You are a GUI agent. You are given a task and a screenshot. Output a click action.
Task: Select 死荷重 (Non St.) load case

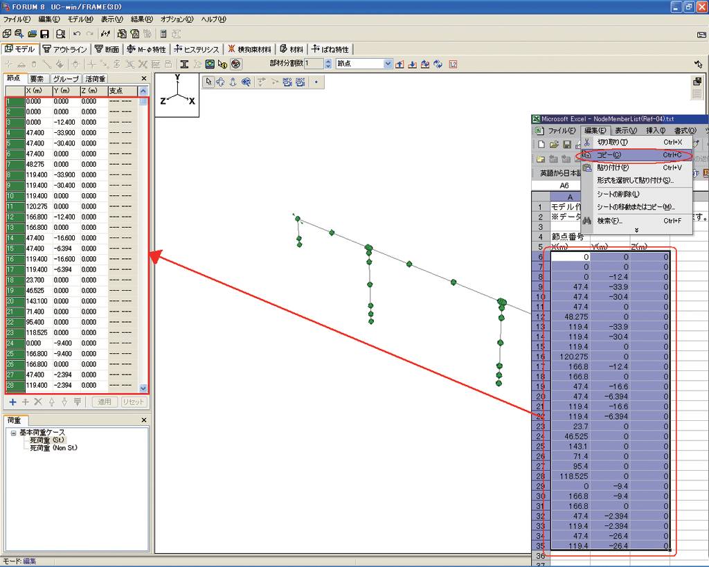pos(53,448)
